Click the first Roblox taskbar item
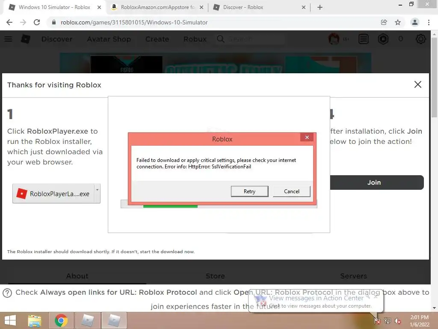Image resolution: width=438 pixels, height=329 pixels. pyautogui.click(x=87, y=320)
